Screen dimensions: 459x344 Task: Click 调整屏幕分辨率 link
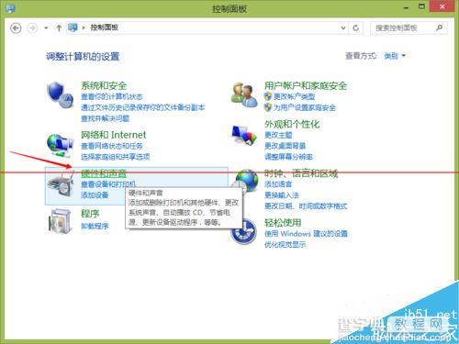click(288, 157)
